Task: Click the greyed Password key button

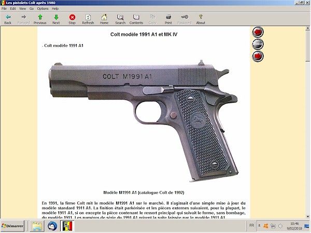Action: [184, 19]
